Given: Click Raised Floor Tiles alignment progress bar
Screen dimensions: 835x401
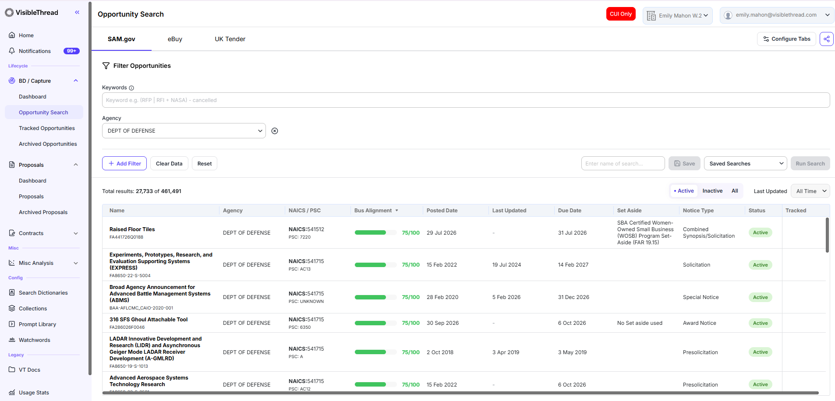Looking at the screenshot, I should (x=375, y=232).
